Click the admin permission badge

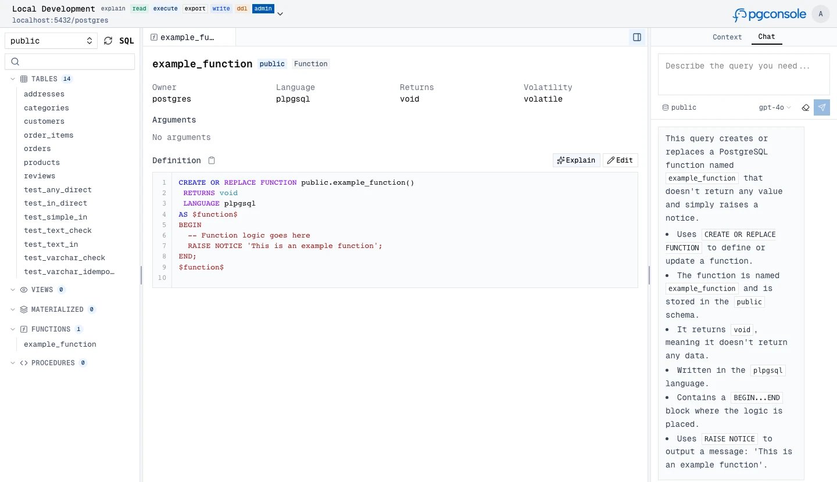click(x=263, y=9)
